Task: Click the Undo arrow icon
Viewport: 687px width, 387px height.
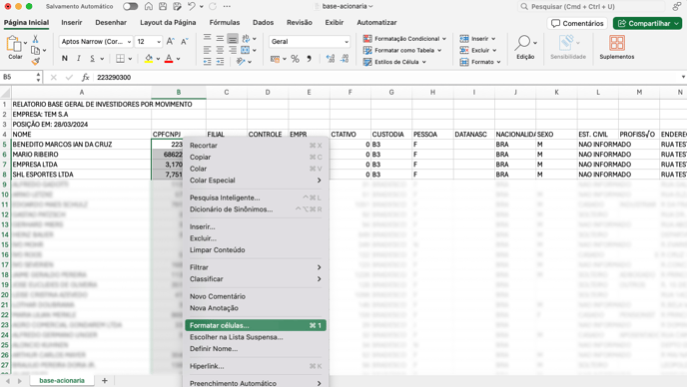Action: click(192, 6)
